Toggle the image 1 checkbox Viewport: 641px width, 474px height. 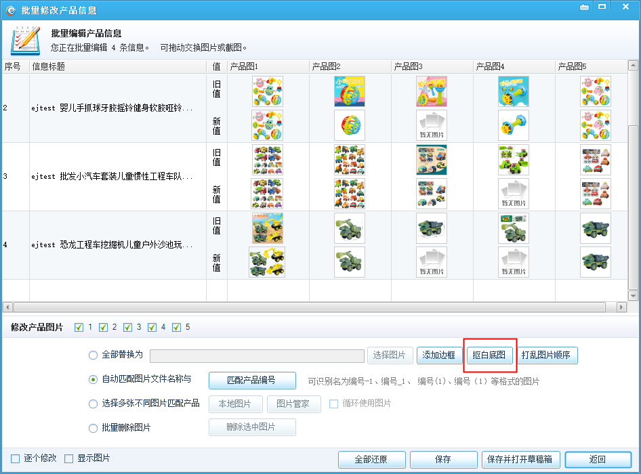click(x=79, y=328)
